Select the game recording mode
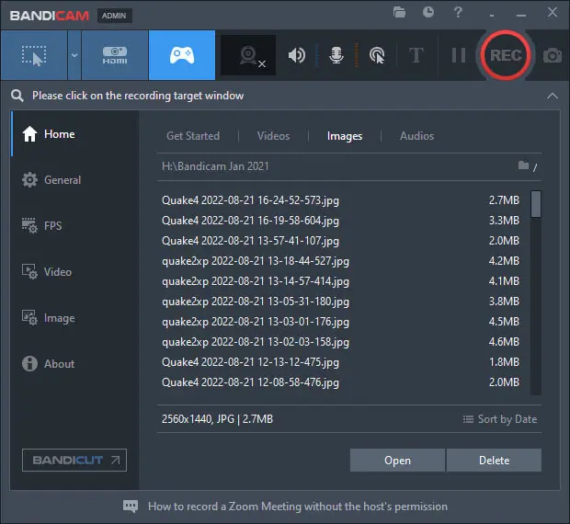The height and width of the screenshot is (524, 570). click(x=182, y=55)
